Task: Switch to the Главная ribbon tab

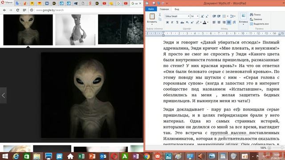Action: tap(164, 9)
